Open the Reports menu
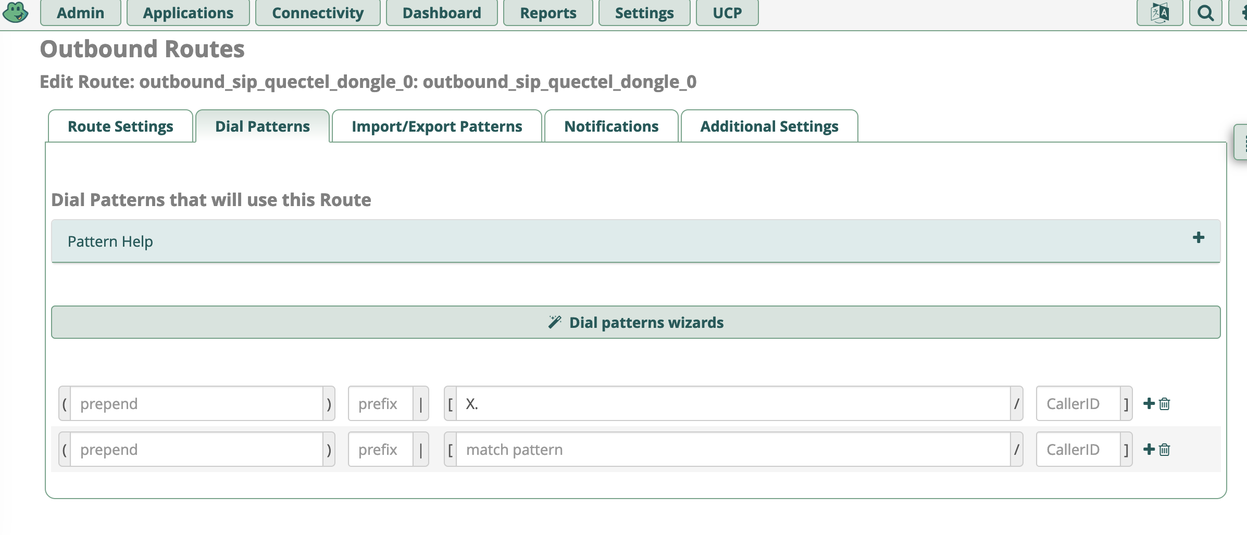The image size is (1247, 535). pyautogui.click(x=547, y=12)
